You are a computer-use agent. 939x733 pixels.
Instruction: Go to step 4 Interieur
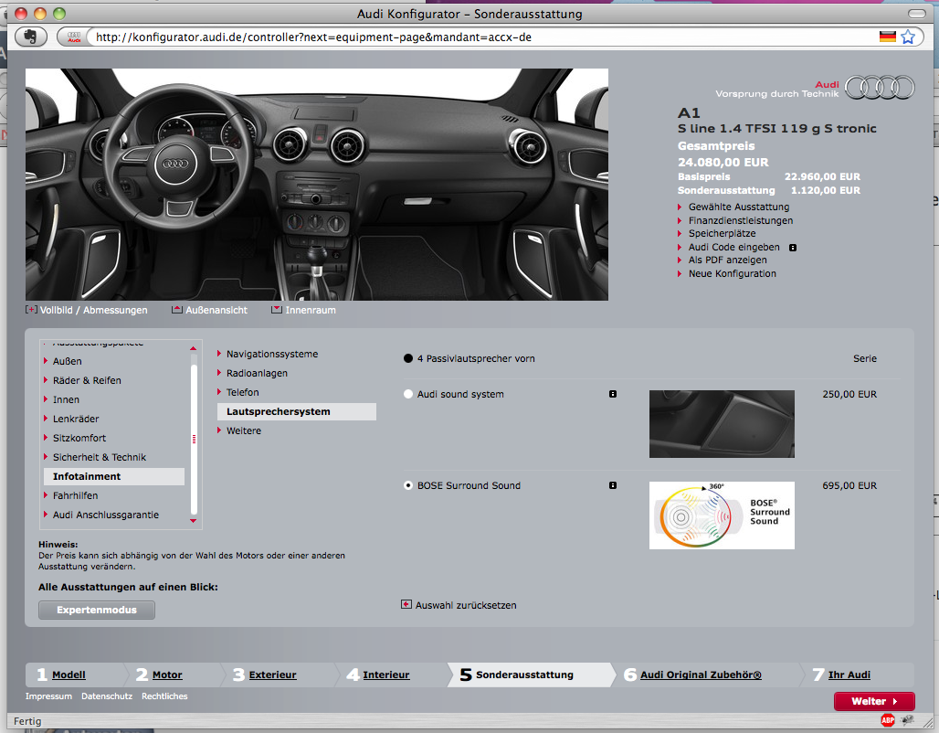pos(385,675)
